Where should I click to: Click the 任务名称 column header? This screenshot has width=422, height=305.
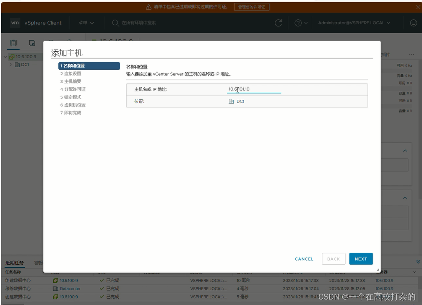coord(13,272)
